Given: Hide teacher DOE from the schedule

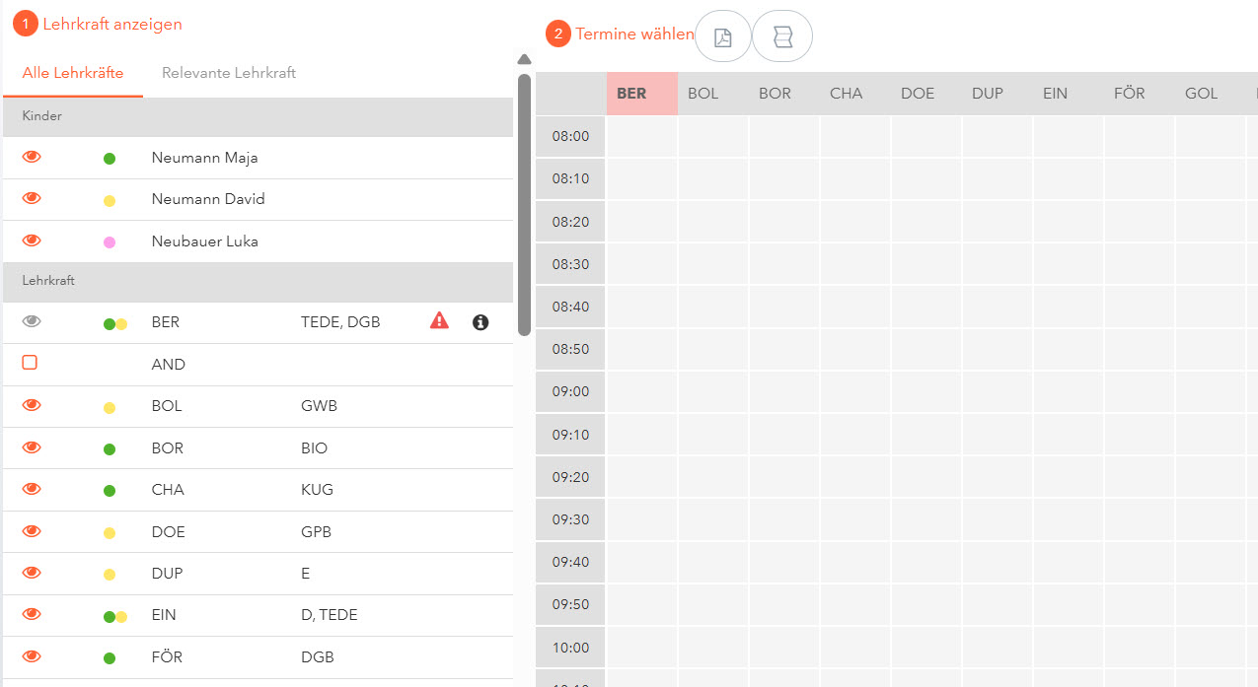Looking at the screenshot, I should click(x=32, y=531).
